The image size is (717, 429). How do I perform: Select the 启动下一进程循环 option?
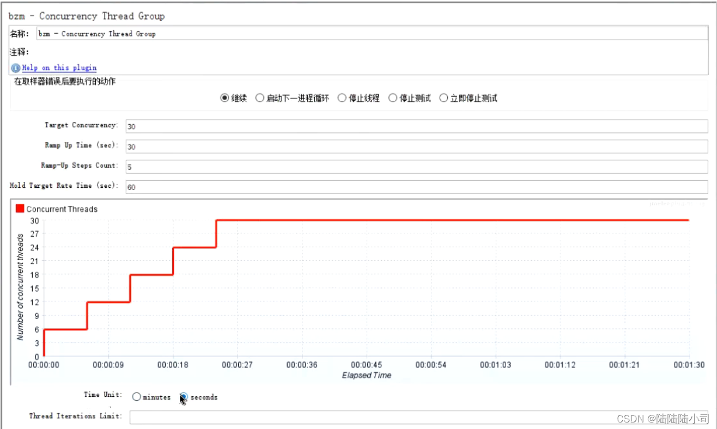coord(260,98)
